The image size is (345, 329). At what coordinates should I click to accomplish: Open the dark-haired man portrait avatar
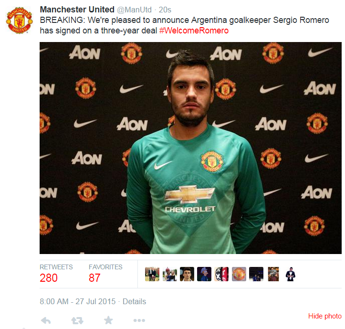pyautogui.click(x=187, y=274)
